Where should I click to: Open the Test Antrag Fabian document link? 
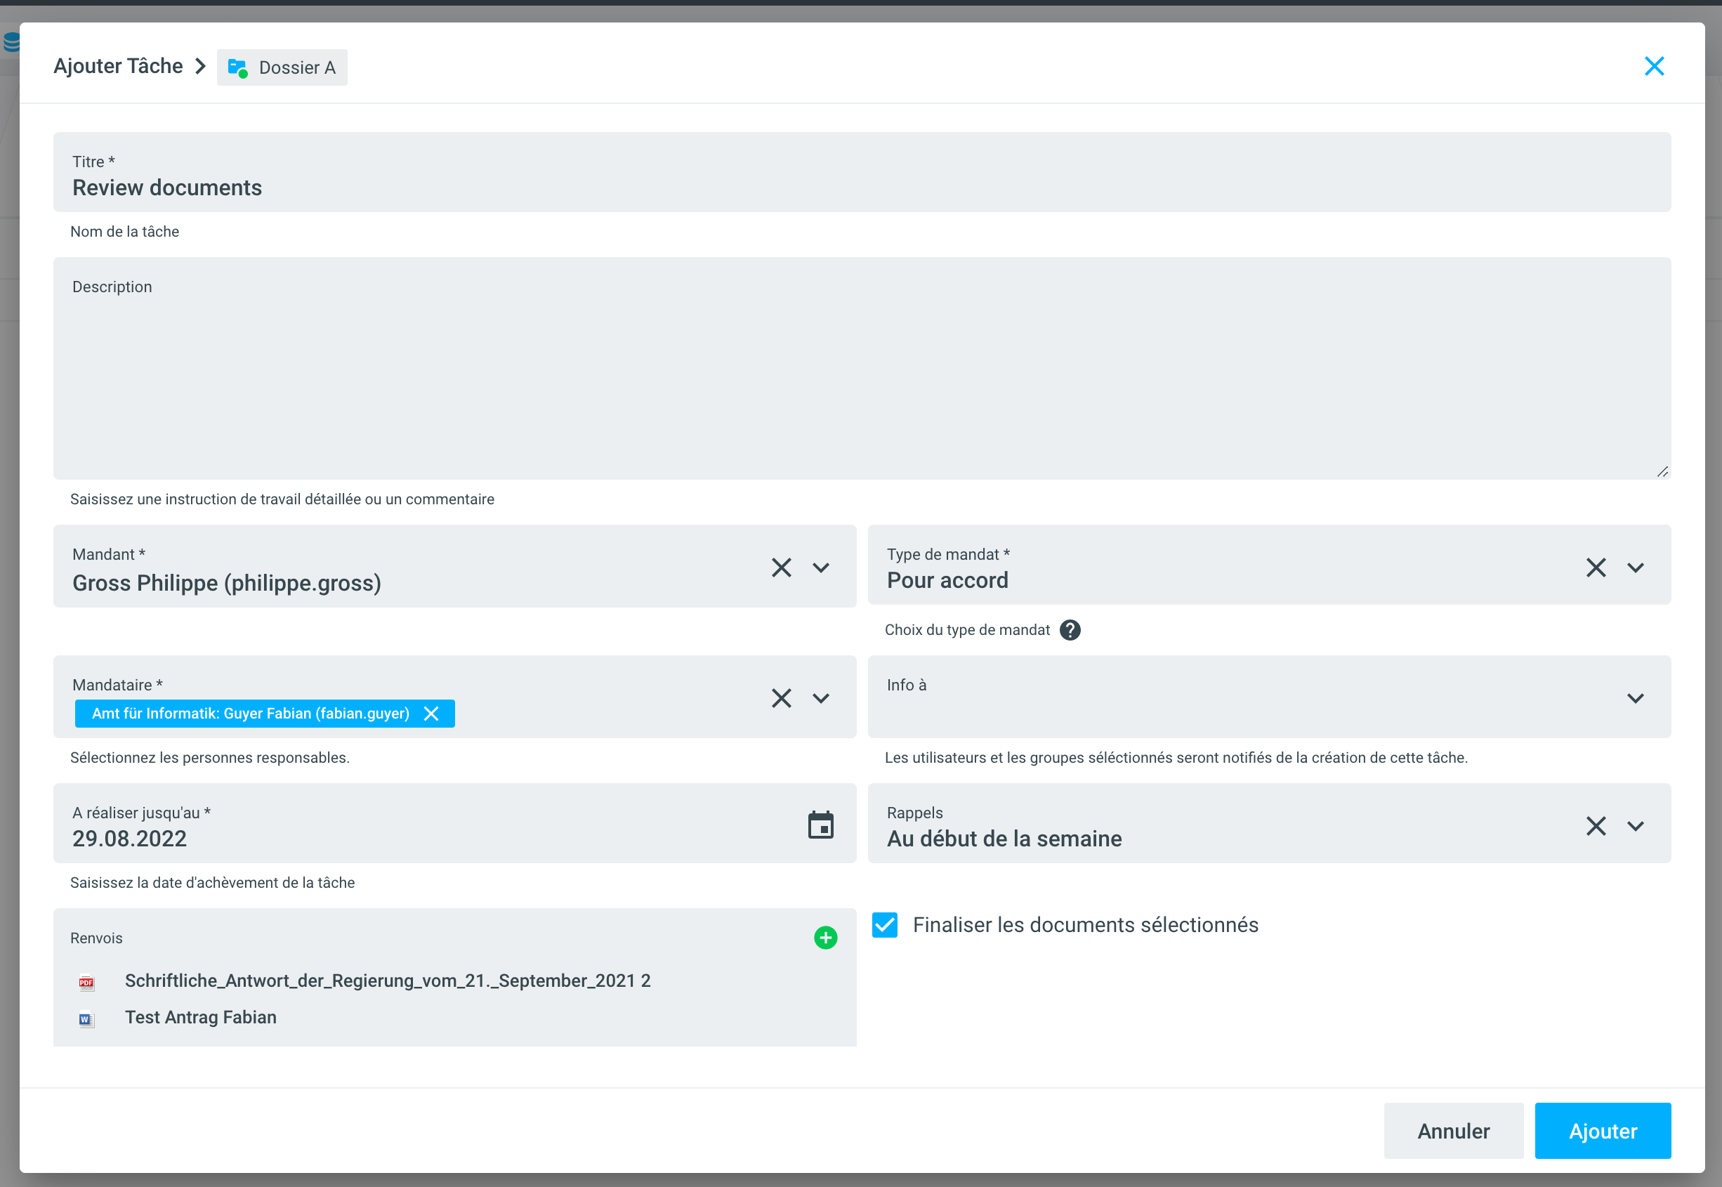(x=200, y=1017)
